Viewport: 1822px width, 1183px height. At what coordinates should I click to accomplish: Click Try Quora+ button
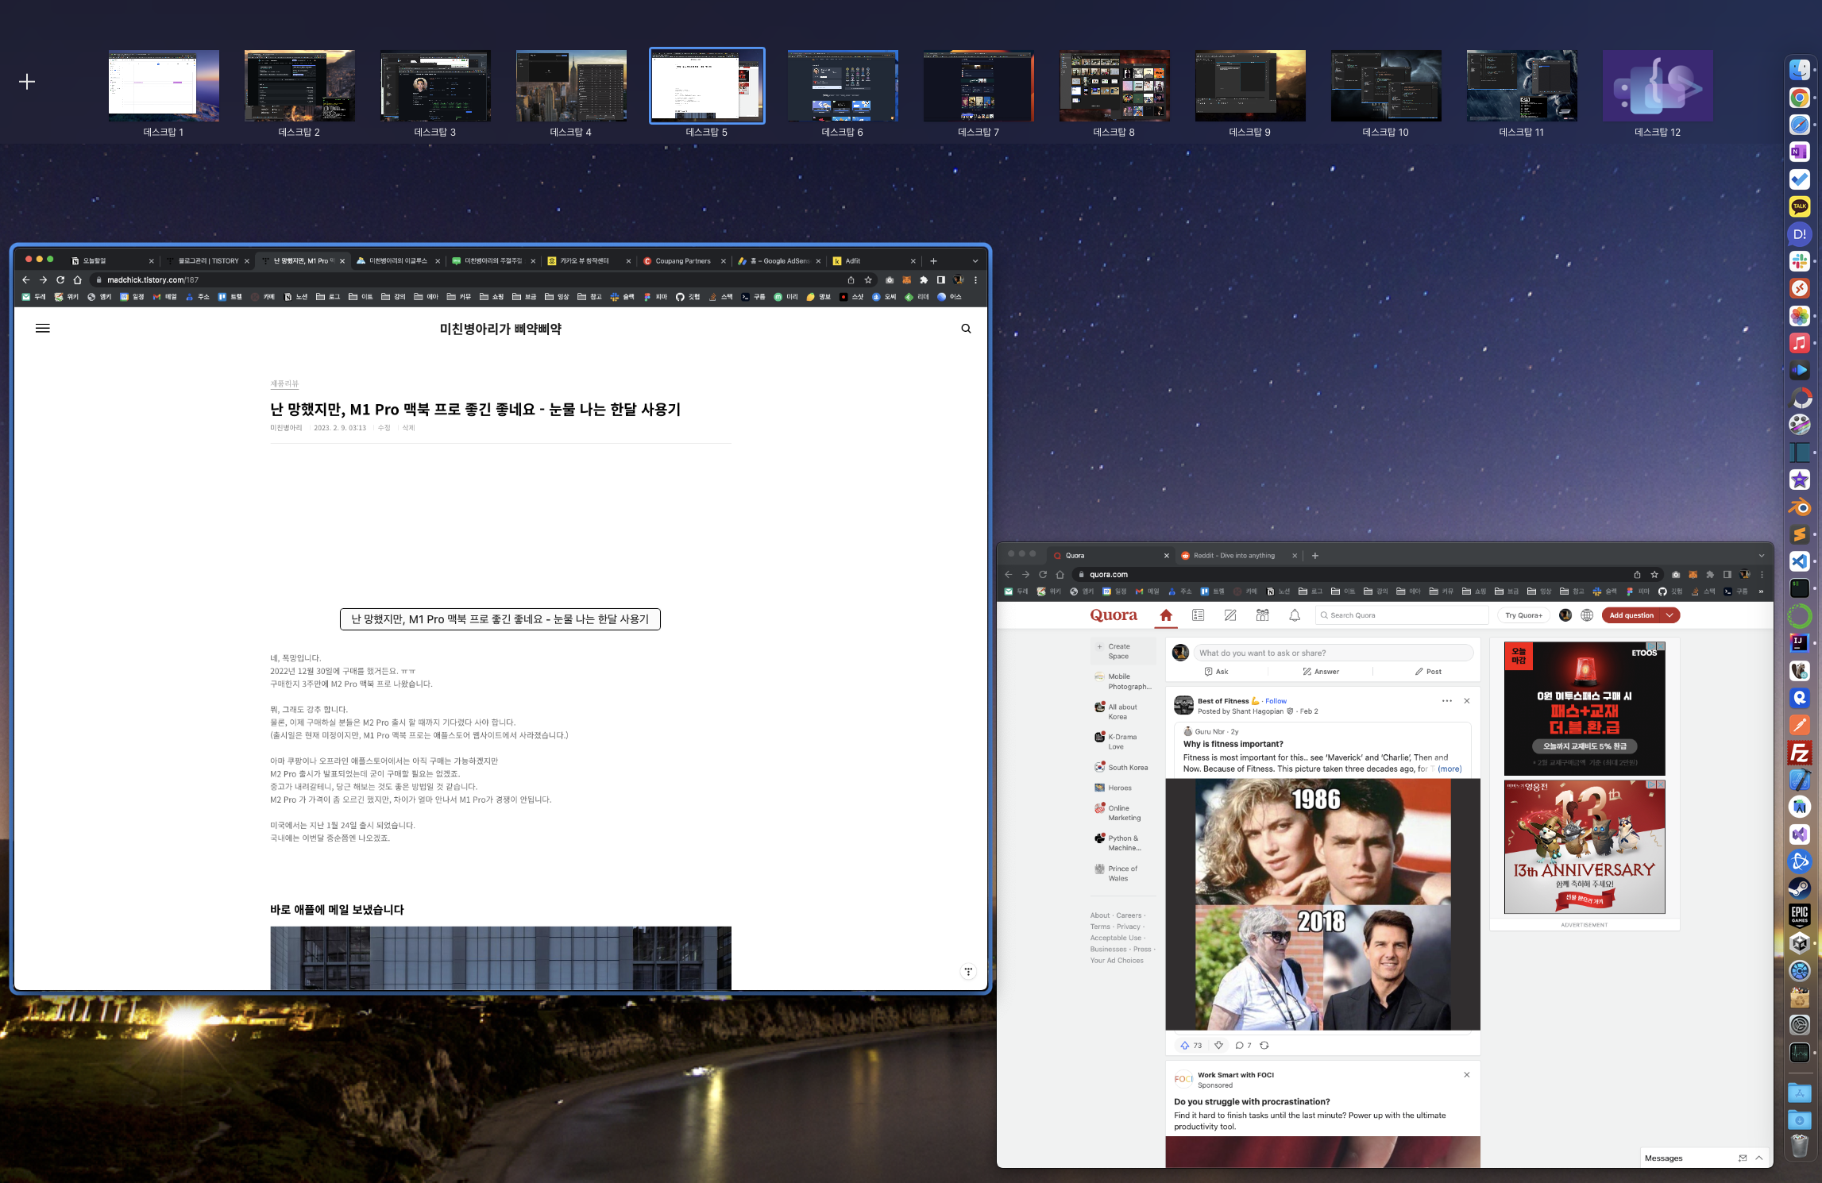click(1523, 615)
